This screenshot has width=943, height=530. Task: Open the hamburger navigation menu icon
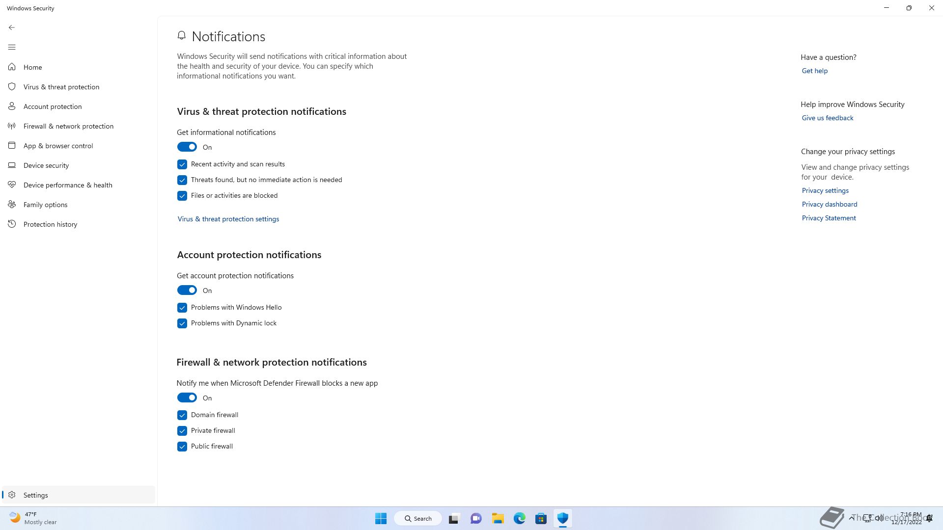click(x=12, y=47)
